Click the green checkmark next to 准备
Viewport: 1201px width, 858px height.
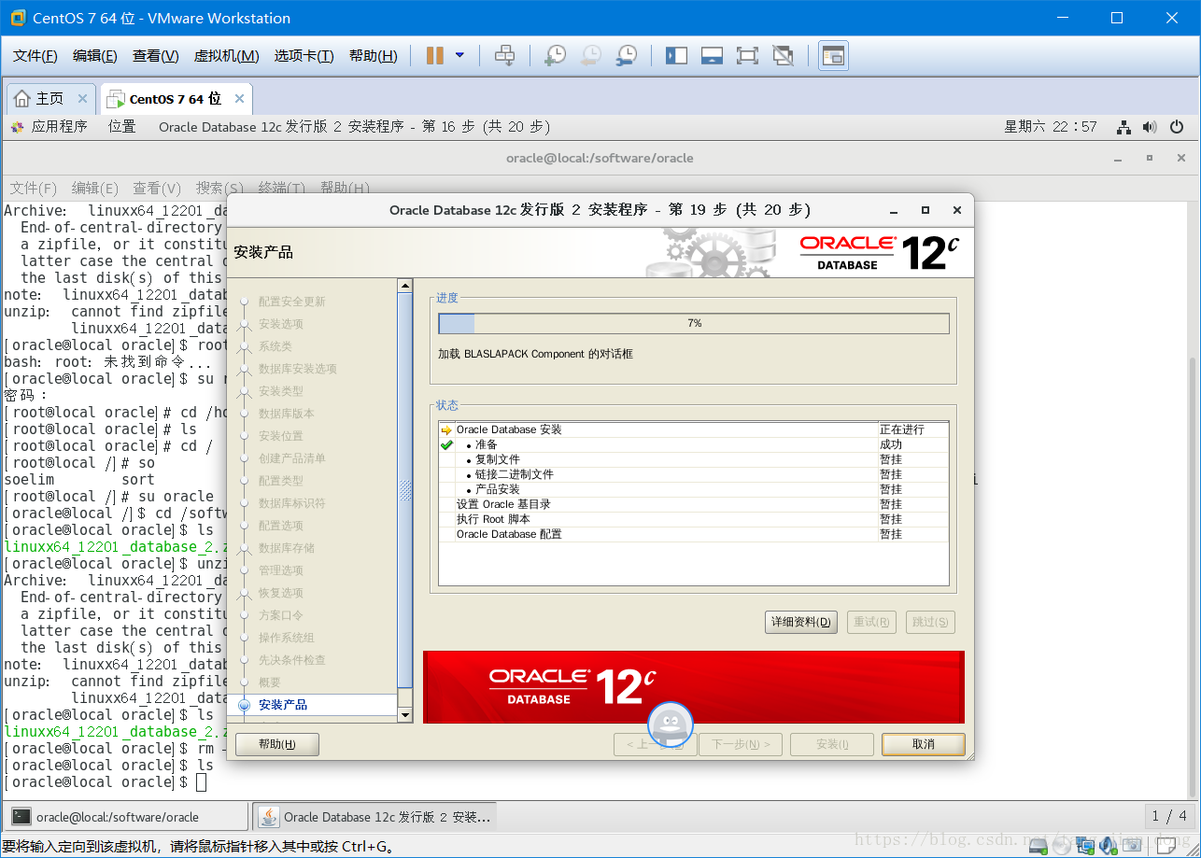pos(446,444)
